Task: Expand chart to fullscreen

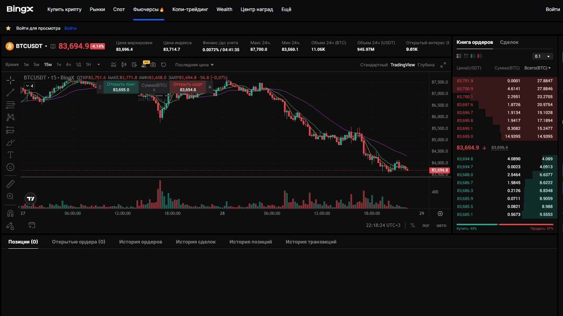Action: [x=443, y=65]
